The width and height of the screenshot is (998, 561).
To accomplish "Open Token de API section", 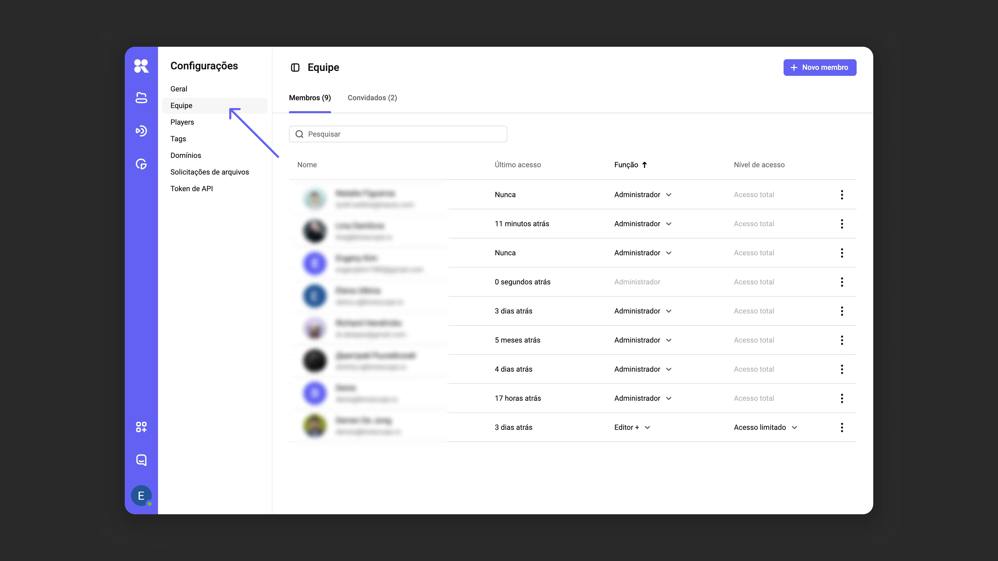I will coord(191,189).
